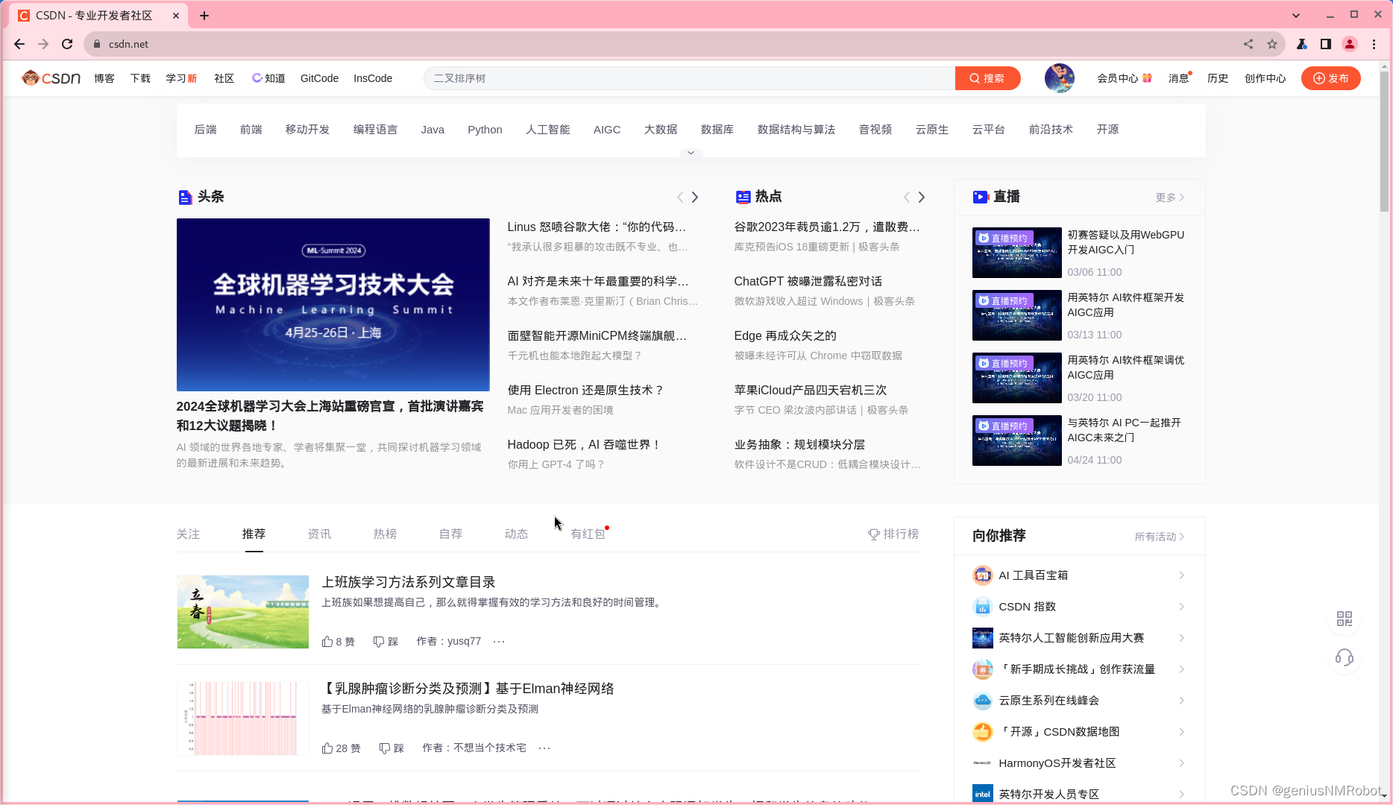Image resolution: width=1393 pixels, height=805 pixels.
Task: Open GitCode in the top nav
Action: (x=319, y=78)
